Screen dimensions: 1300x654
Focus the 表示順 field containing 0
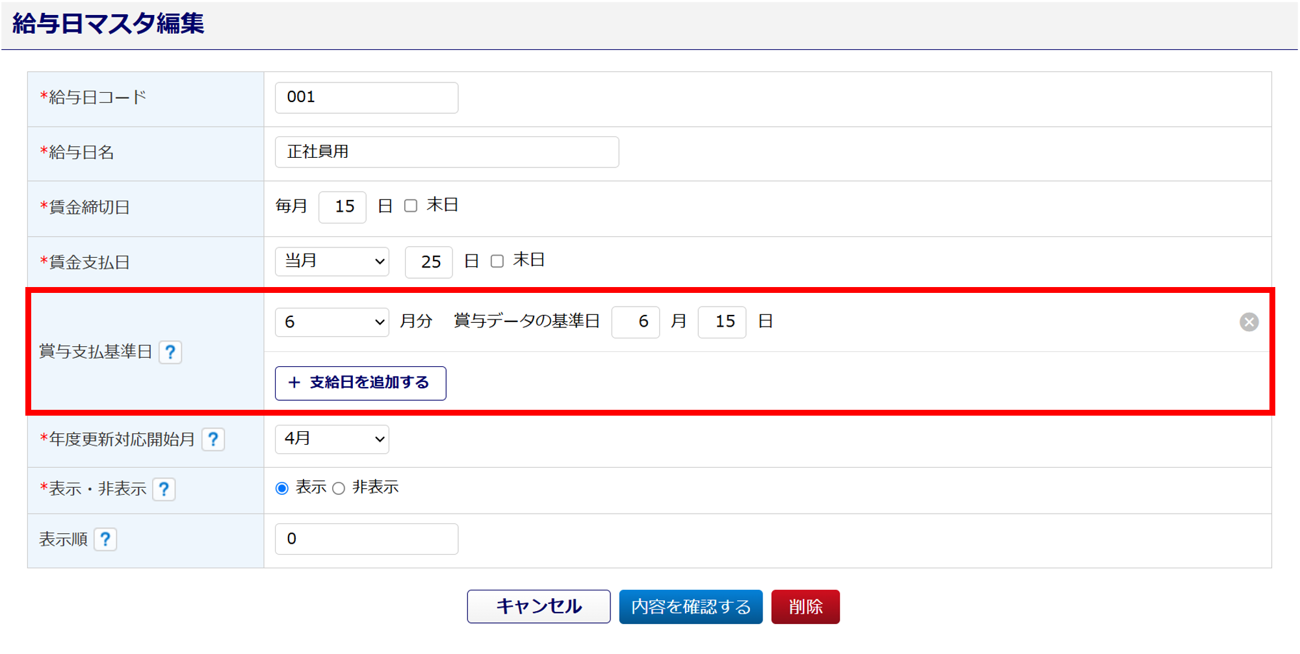point(367,539)
